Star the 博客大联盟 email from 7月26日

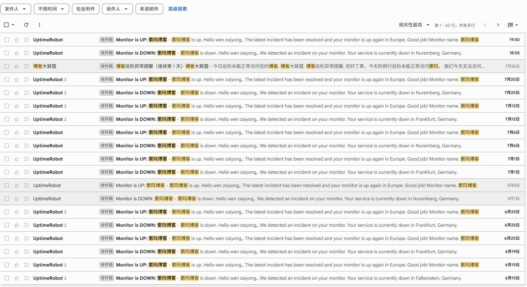[x=17, y=66]
